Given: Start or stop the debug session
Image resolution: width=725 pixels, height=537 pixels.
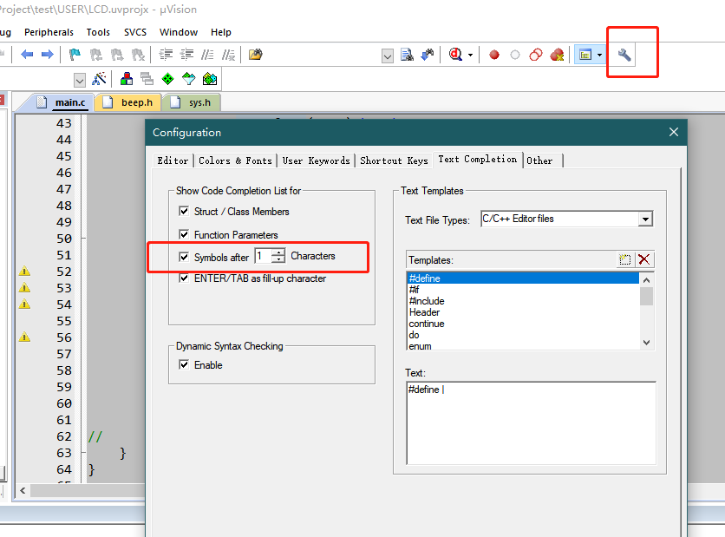Looking at the screenshot, I should pyautogui.click(x=455, y=55).
